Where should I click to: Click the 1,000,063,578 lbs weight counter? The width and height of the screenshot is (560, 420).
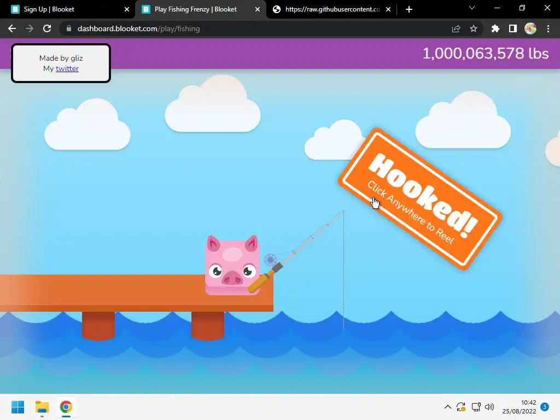click(486, 54)
